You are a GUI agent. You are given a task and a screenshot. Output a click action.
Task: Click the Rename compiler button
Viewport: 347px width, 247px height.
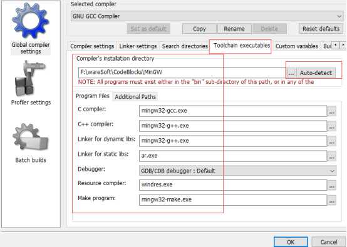[234, 29]
